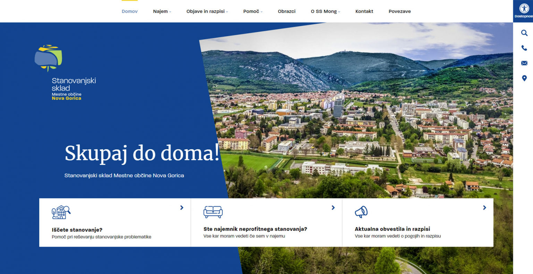Viewport: 533px width, 274px height.
Task: Click the megaphone icon for announcements
Action: pos(362,211)
